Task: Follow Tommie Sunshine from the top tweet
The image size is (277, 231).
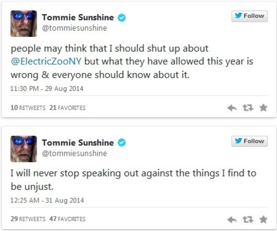Action: (249, 16)
